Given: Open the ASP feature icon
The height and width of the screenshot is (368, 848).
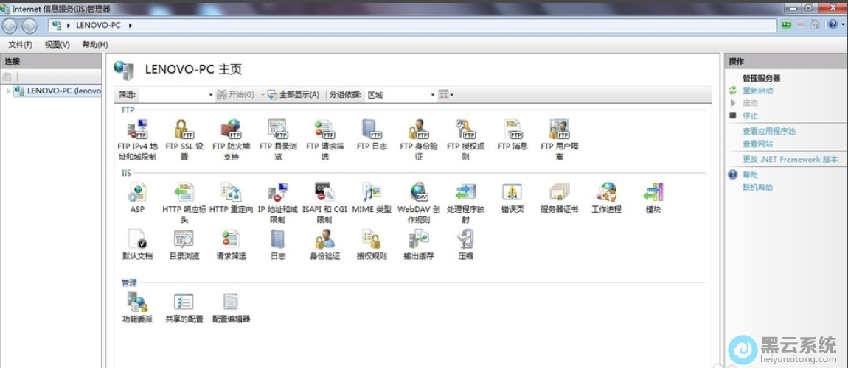Looking at the screenshot, I should point(137,194).
